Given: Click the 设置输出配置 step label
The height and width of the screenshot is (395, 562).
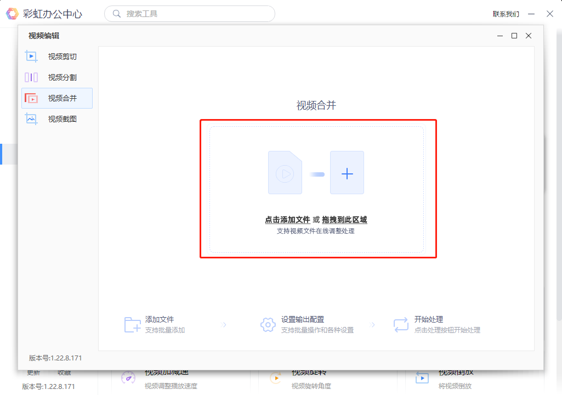Looking at the screenshot, I should click(x=303, y=319).
